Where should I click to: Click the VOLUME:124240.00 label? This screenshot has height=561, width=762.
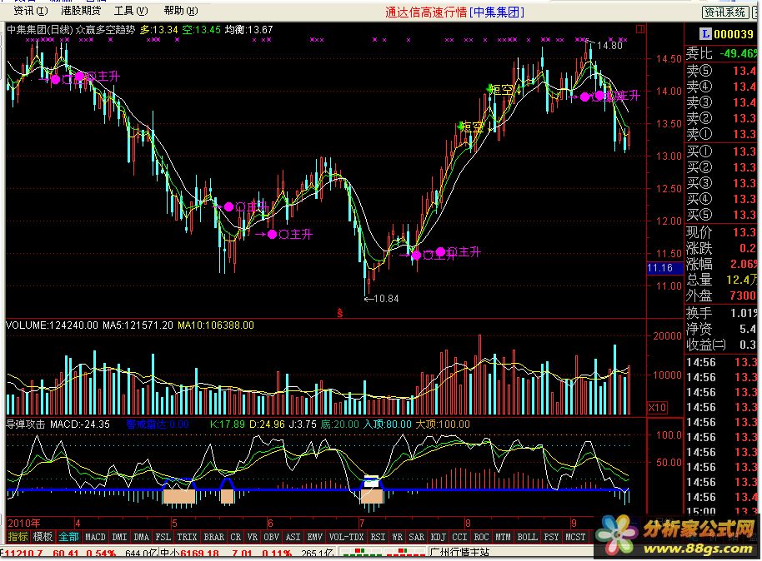click(x=52, y=325)
